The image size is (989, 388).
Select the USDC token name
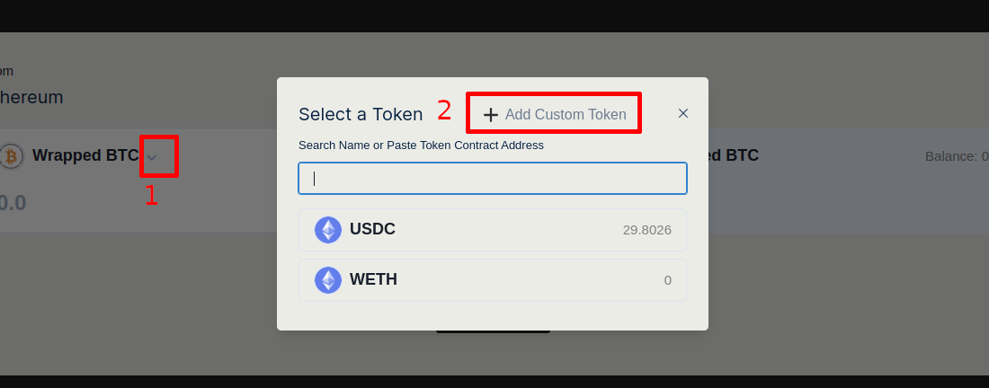click(372, 229)
